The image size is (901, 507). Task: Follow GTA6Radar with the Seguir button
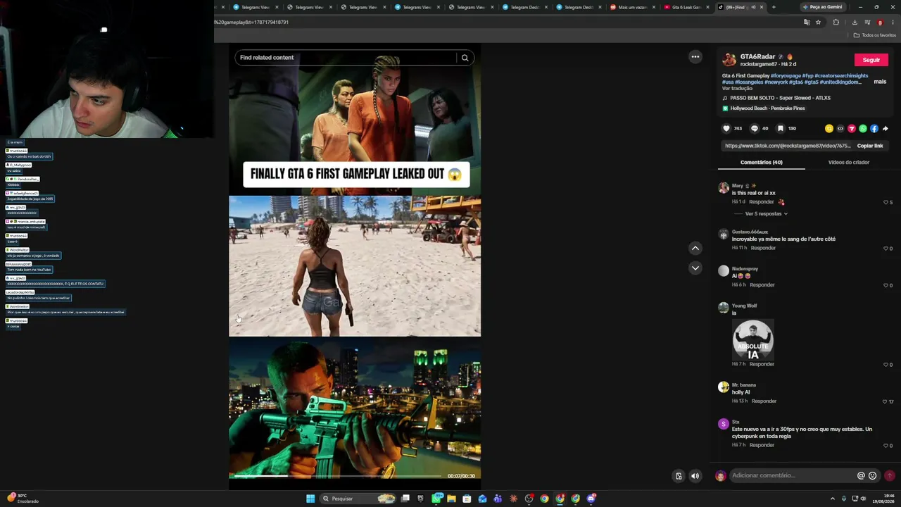tap(871, 60)
